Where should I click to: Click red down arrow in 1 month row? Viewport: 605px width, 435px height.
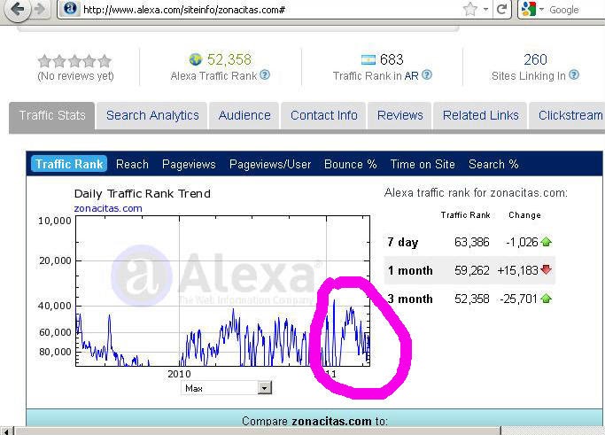pos(546,270)
